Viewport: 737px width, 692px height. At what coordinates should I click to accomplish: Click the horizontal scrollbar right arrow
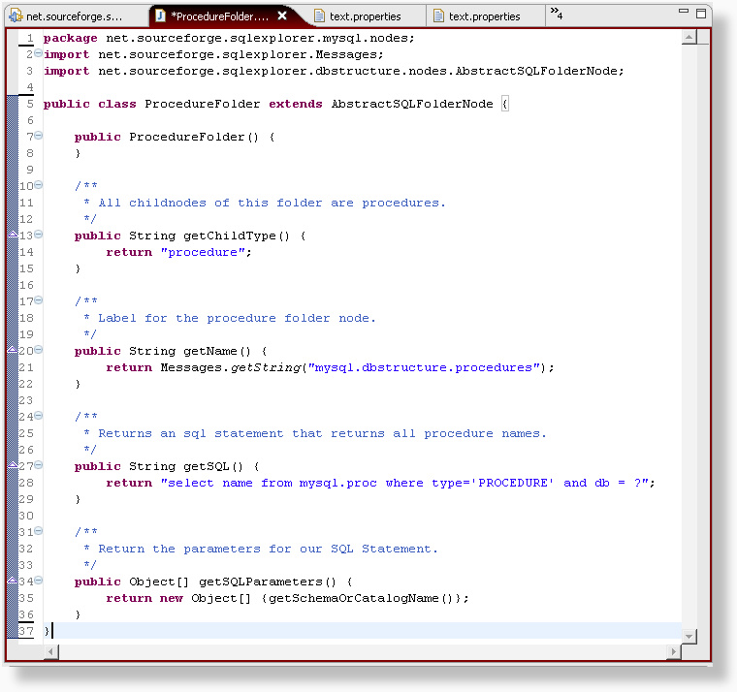674,651
